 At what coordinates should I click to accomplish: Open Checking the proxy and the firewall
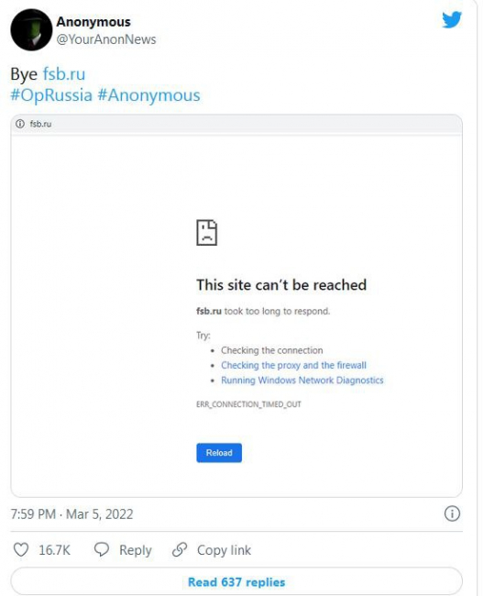pos(294,365)
